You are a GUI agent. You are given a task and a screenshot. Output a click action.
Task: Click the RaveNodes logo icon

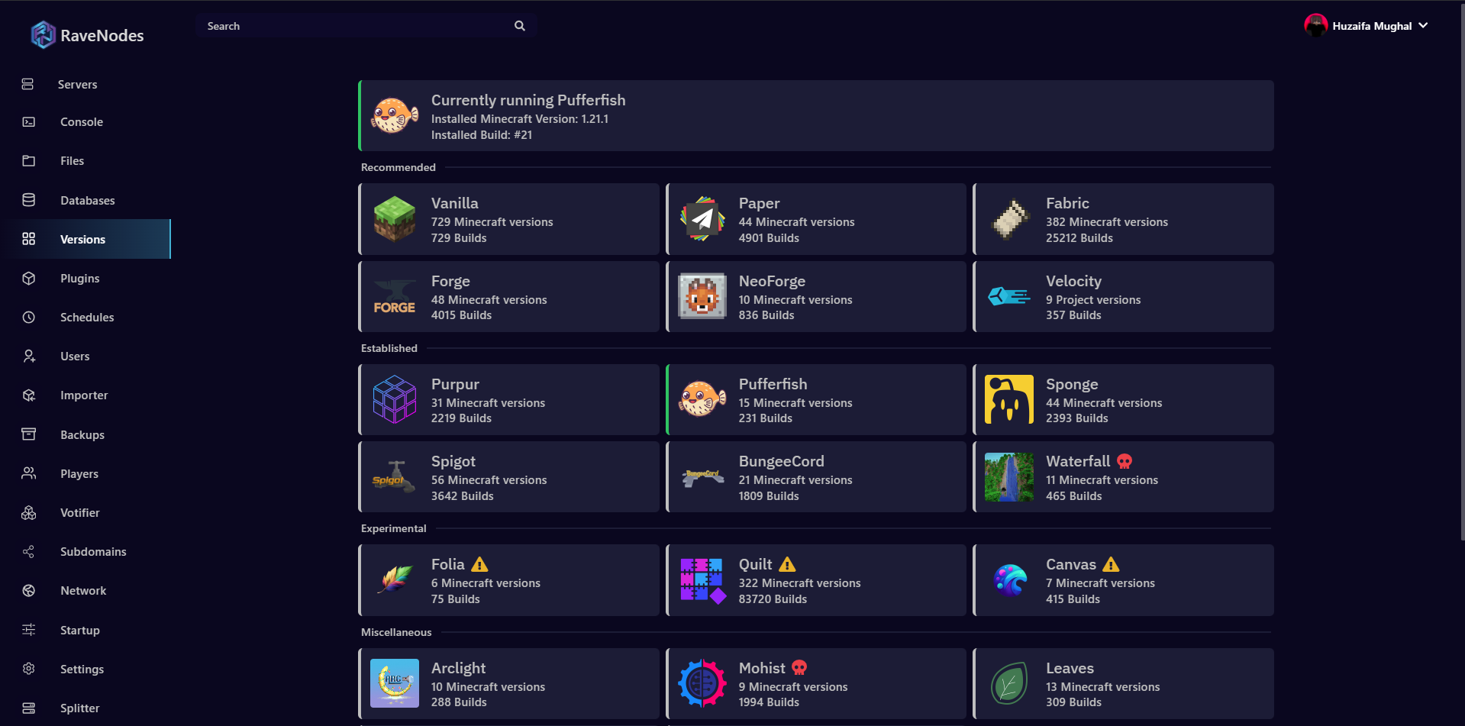point(43,34)
